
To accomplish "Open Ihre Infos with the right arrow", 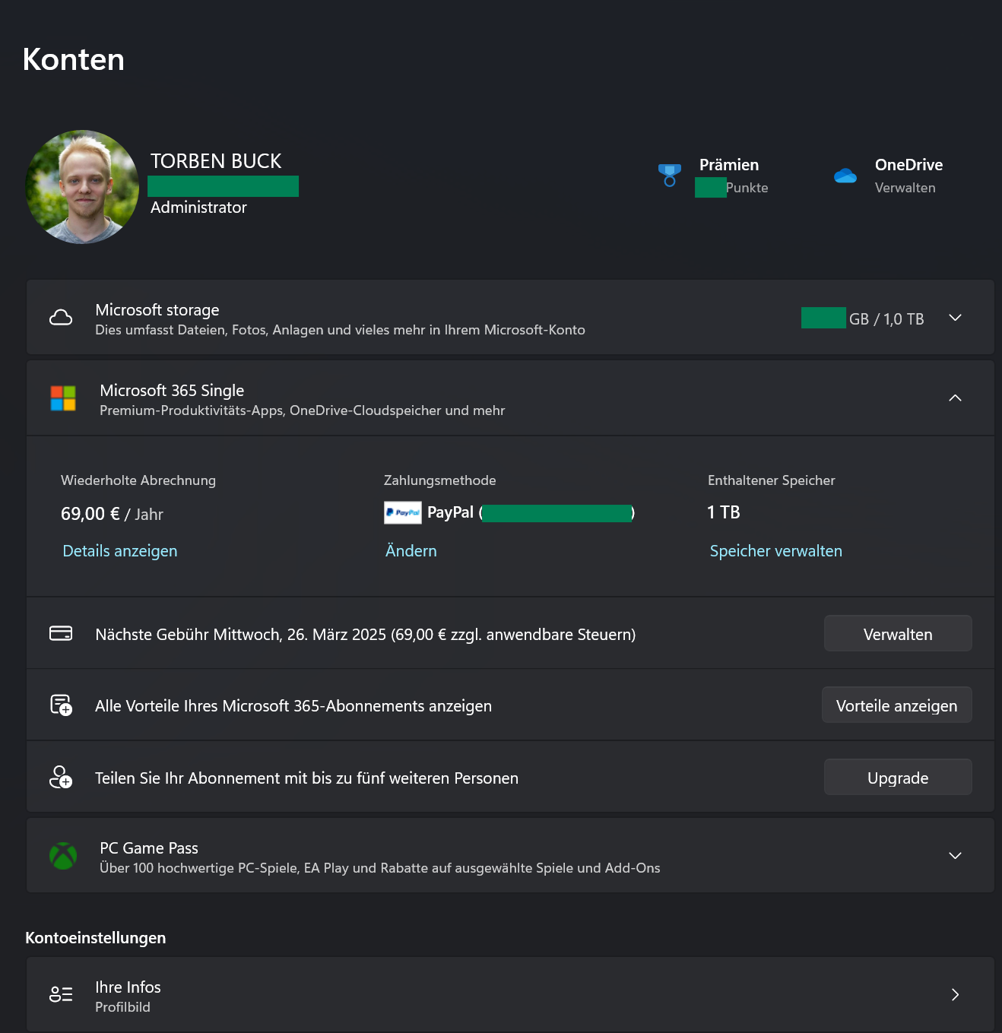I will [956, 994].
